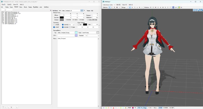Enable the 2-SIDE rendering checkbox
The width and height of the screenshot is (203, 109).
[x=54, y=24]
